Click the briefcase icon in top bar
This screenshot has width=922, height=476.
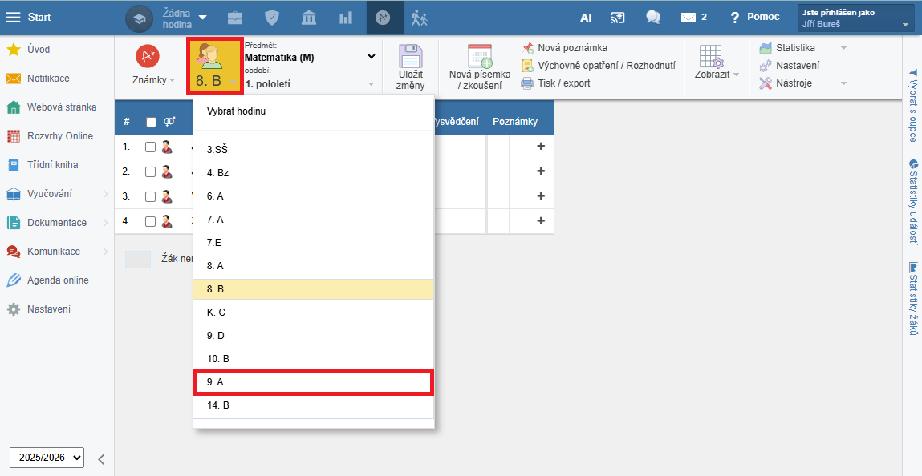pos(236,18)
